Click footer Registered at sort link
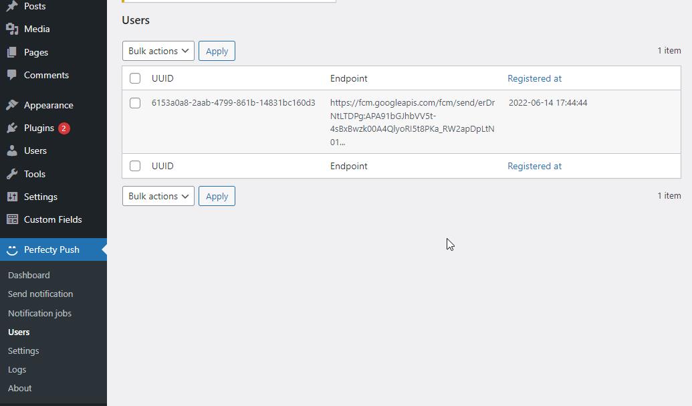Screen dimensions: 692x406 (x=534, y=166)
